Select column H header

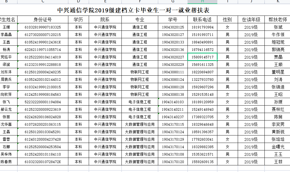click(x=202, y=2)
